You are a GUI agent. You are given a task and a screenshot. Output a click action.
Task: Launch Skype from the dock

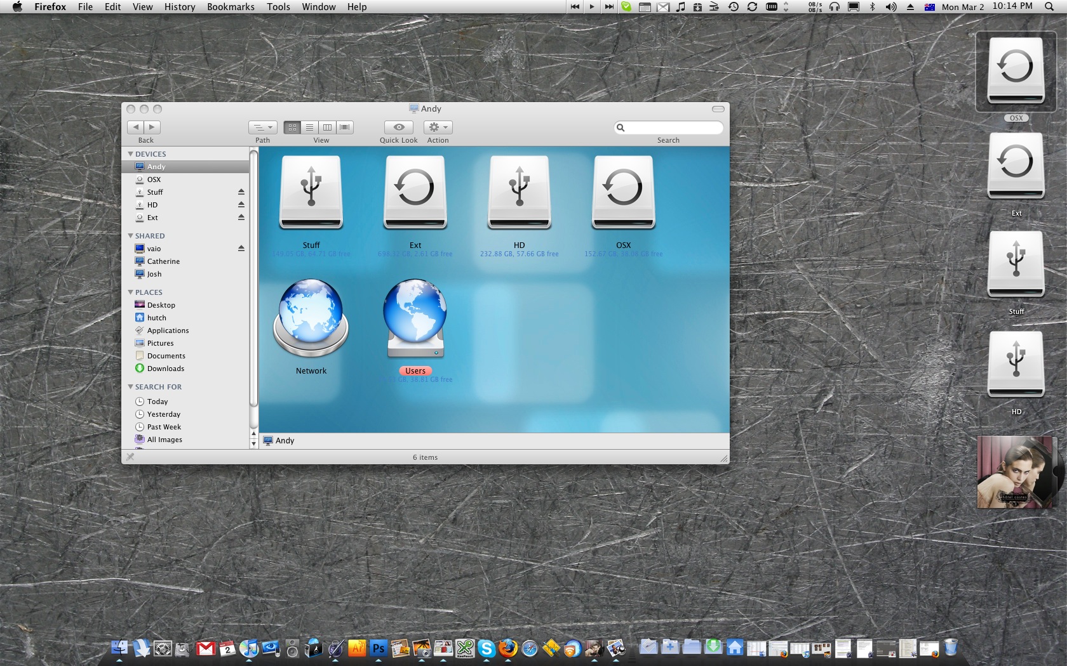pos(487,648)
